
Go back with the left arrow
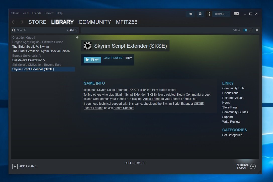pos(13,22)
